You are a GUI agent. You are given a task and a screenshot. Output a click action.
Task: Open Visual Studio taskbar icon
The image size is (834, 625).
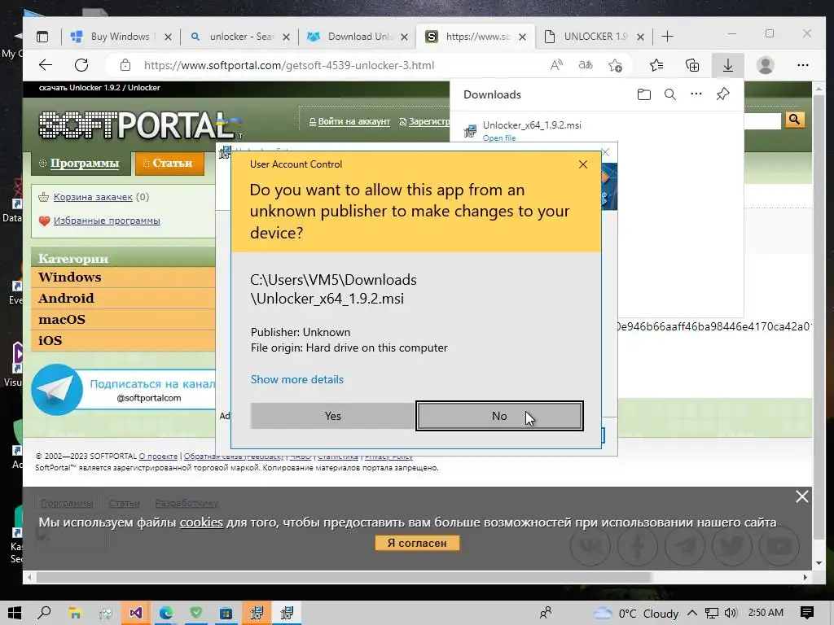point(136,614)
